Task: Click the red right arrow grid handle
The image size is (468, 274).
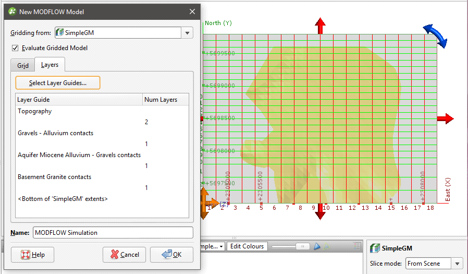Action: [x=445, y=118]
